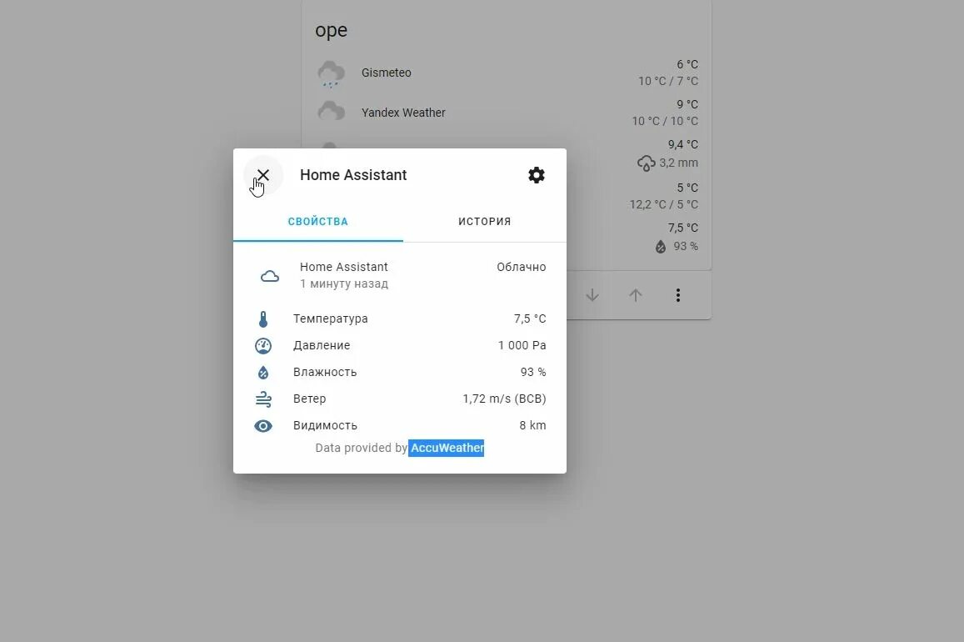Click the Температура label
Screen dimensions: 964x642
pos(330,318)
